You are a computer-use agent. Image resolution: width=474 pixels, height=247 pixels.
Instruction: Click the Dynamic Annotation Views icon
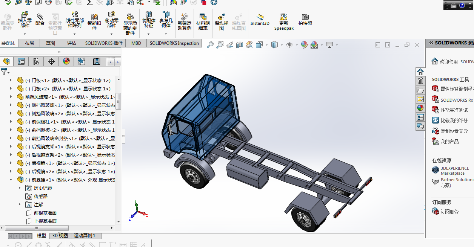click(249, 45)
